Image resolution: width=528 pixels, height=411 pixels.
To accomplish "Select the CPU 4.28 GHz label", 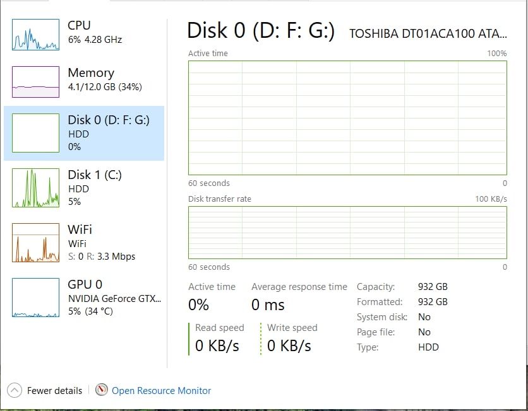I will (95, 39).
